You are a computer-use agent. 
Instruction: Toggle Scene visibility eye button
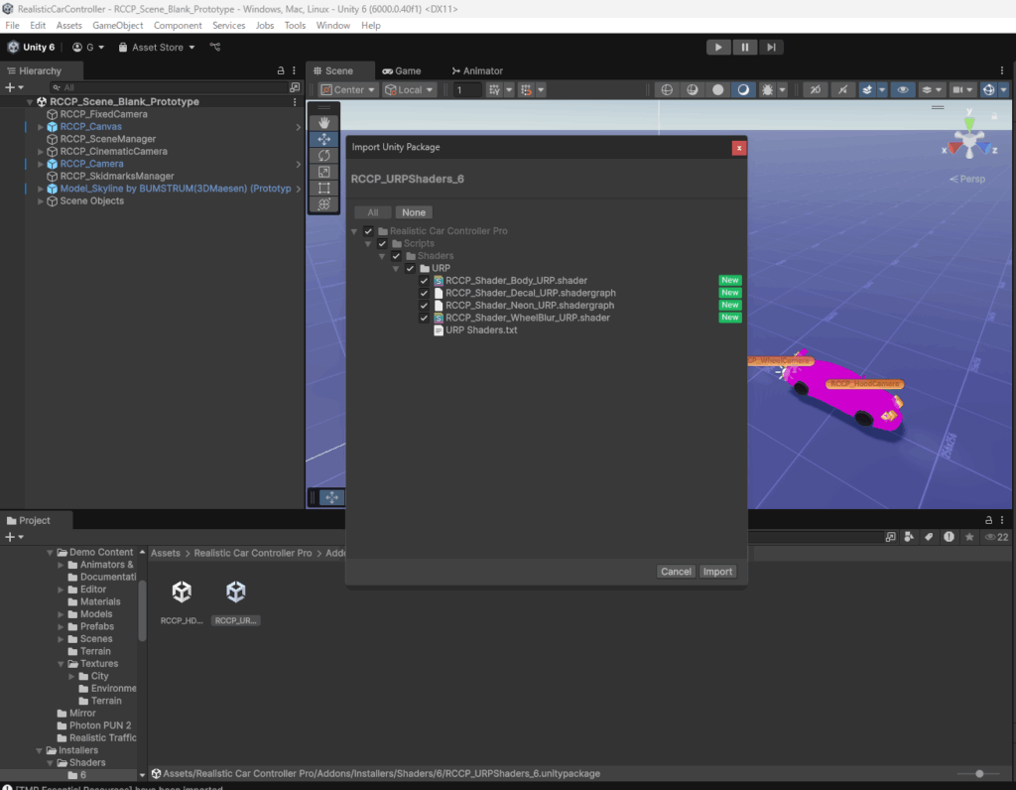click(x=903, y=90)
